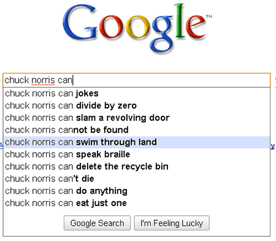Click the Google Search button

(x=97, y=223)
